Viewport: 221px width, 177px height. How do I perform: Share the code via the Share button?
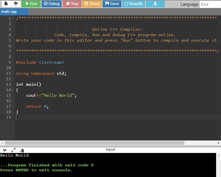pos(92,4)
